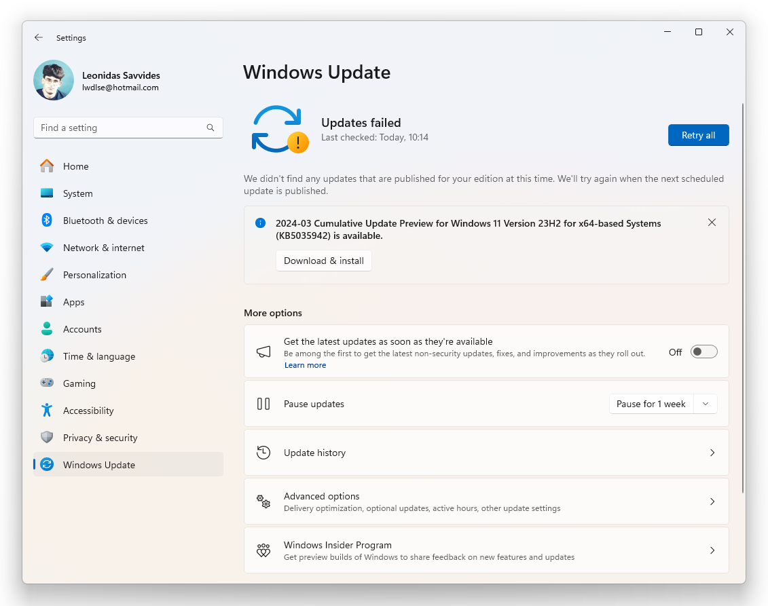
Task: Click the Accounts person icon
Action: tap(47, 329)
